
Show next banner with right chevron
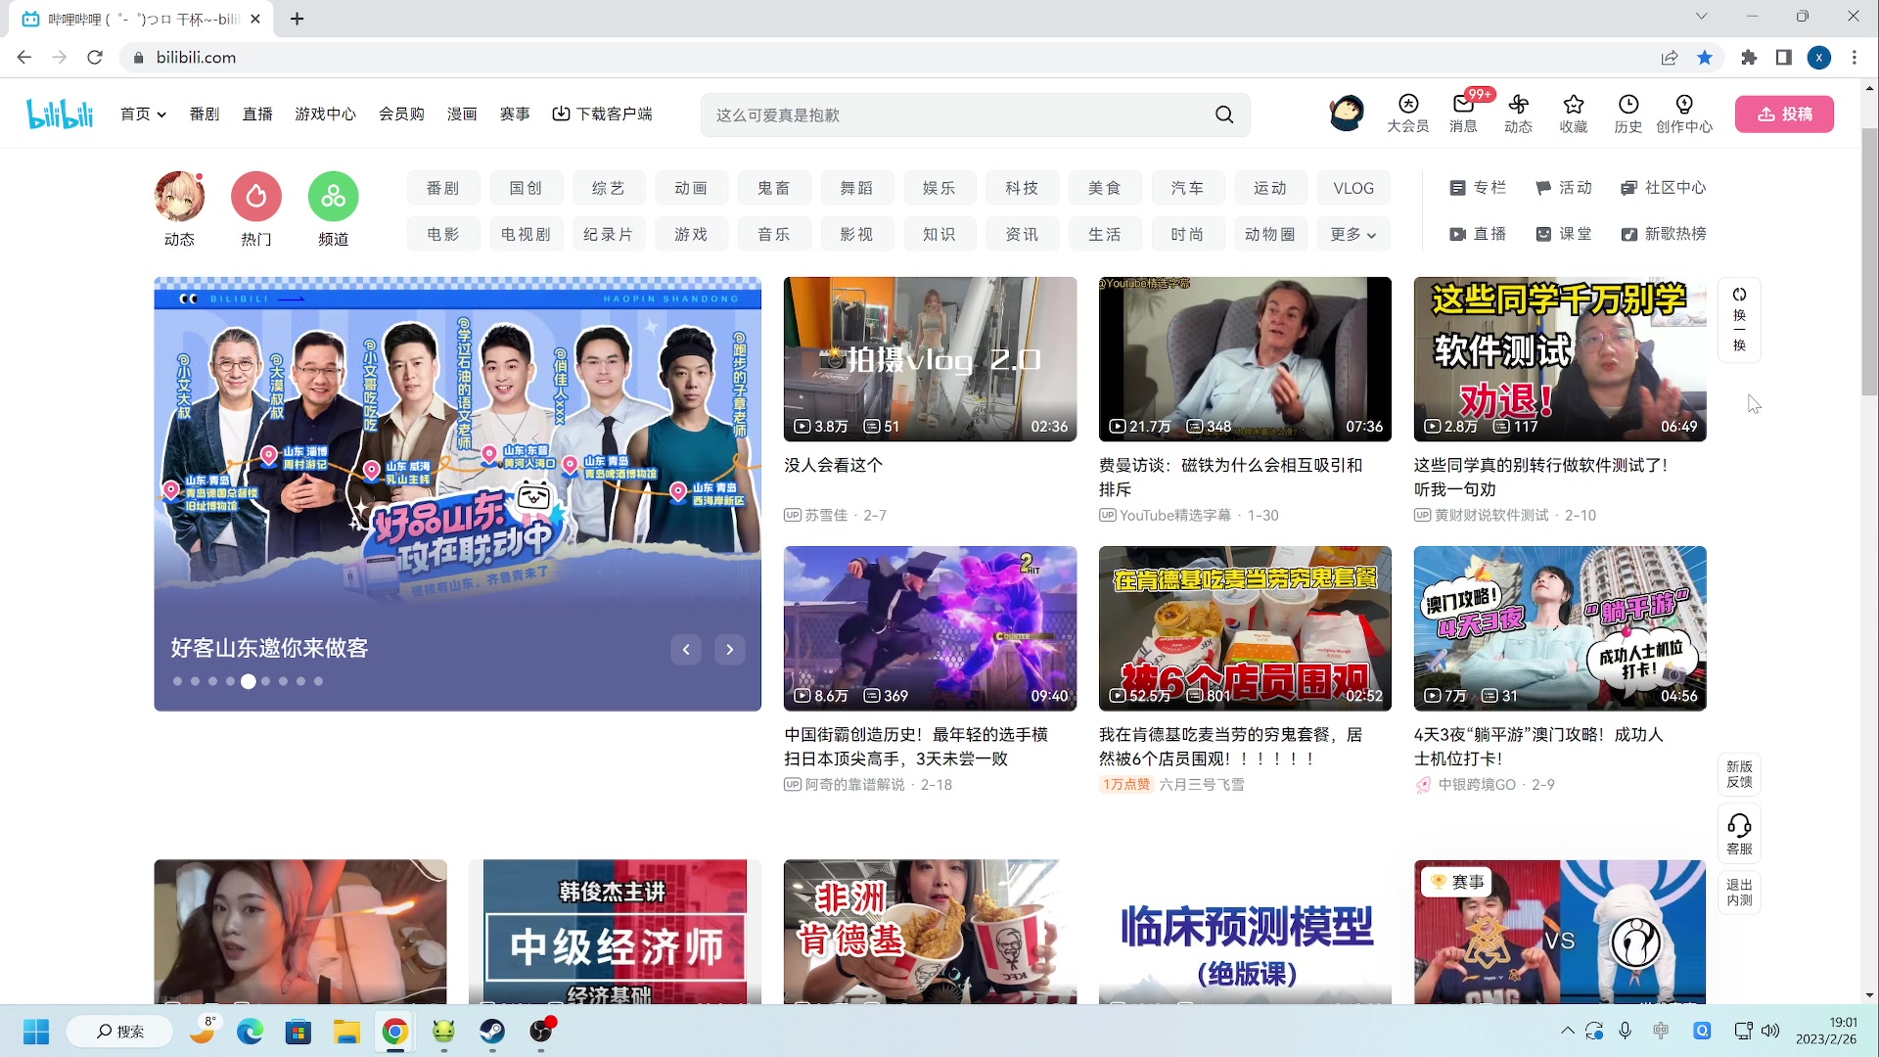click(729, 649)
